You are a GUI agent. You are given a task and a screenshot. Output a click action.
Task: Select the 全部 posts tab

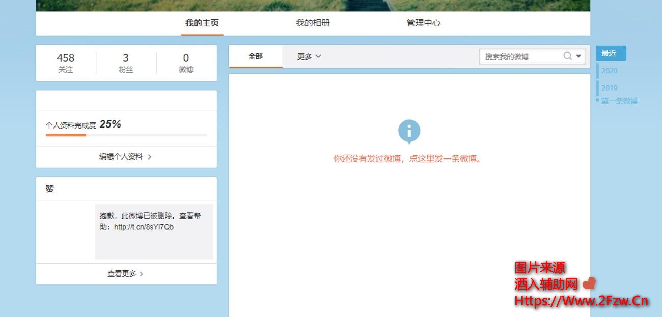coord(256,56)
